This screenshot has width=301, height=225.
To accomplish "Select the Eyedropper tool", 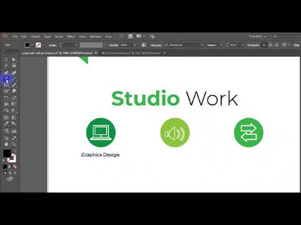I will pos(6,124).
